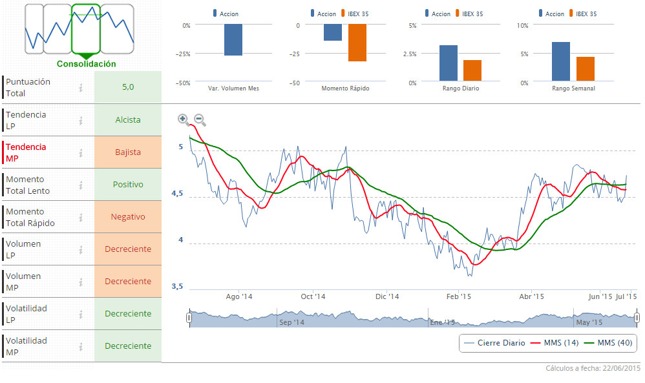Click the Bajista value for Tendencia MP
645x383 pixels.
point(128,152)
